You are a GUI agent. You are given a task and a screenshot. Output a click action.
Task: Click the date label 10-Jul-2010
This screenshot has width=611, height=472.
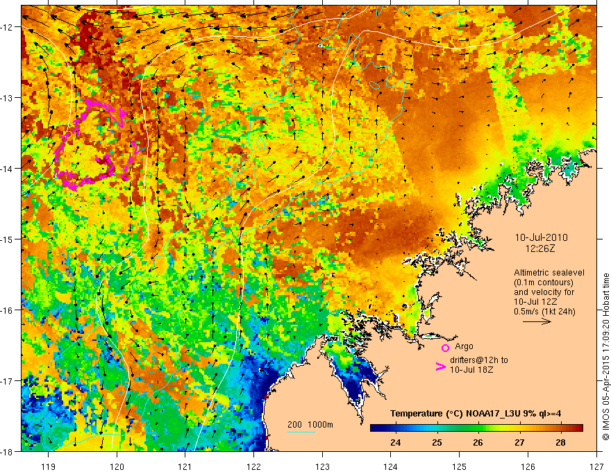click(x=542, y=237)
